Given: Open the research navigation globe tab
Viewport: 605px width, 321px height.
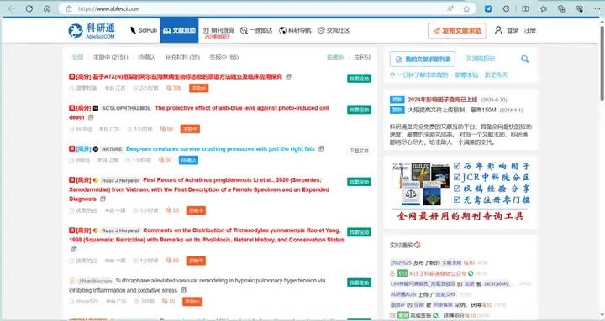Looking at the screenshot, I should [295, 30].
